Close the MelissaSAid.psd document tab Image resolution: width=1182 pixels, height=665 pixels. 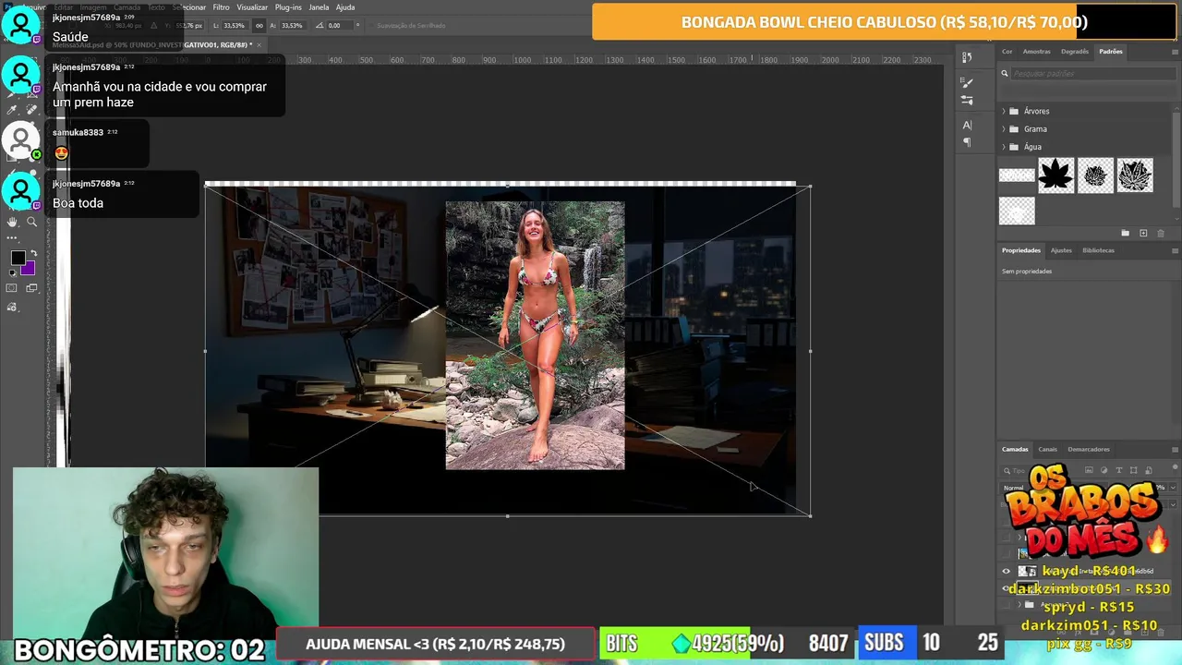click(x=259, y=44)
